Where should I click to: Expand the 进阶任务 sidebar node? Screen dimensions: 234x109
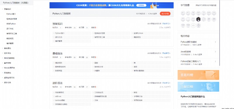click(x=3, y=82)
